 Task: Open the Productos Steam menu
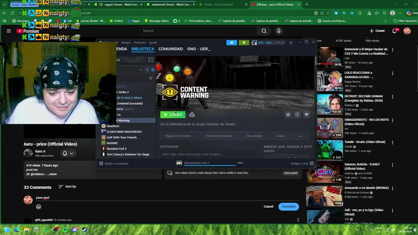[x=140, y=42]
